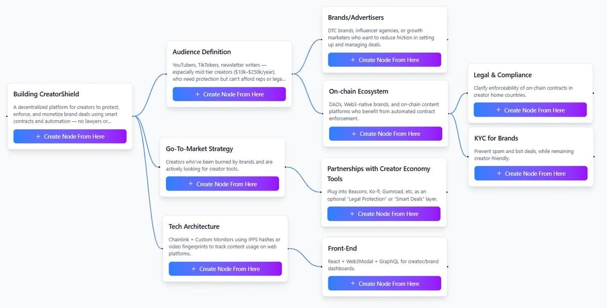The image size is (607, 308).
Task: Create node under Partnerships with Creator Economy Tools
Action: point(384,214)
